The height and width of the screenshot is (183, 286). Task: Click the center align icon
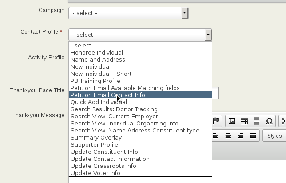coord(228,136)
